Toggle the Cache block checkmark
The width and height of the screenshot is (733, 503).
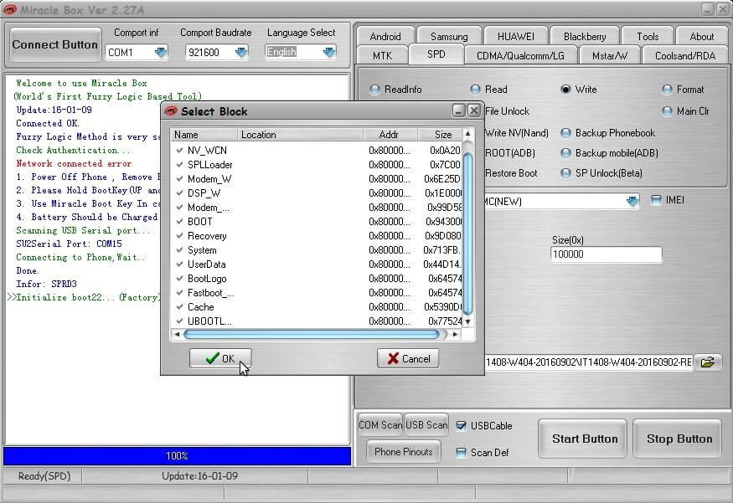[179, 307]
